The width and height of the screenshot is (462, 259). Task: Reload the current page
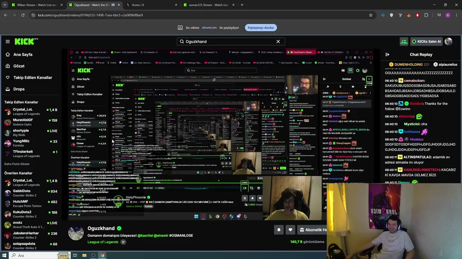[23, 15]
